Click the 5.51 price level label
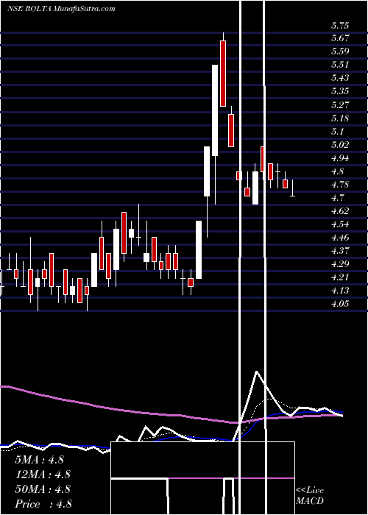Image resolution: width=368 pixels, height=515 pixels. point(340,65)
